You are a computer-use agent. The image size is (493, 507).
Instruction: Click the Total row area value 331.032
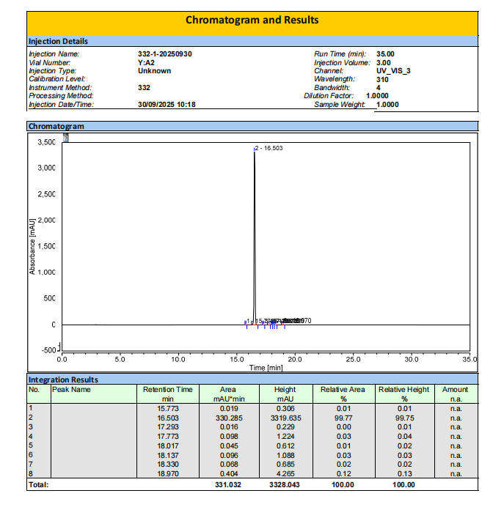[x=228, y=485]
